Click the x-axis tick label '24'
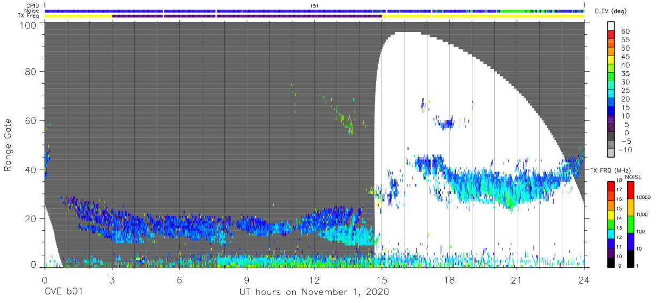 coord(584,279)
